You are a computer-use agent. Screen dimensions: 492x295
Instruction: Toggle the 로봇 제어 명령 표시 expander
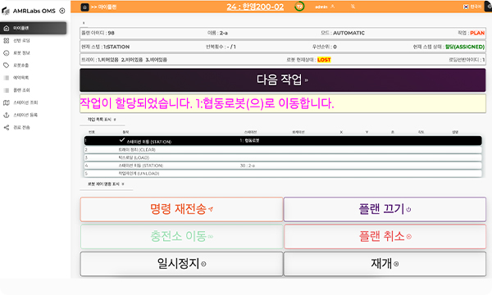click(106, 184)
